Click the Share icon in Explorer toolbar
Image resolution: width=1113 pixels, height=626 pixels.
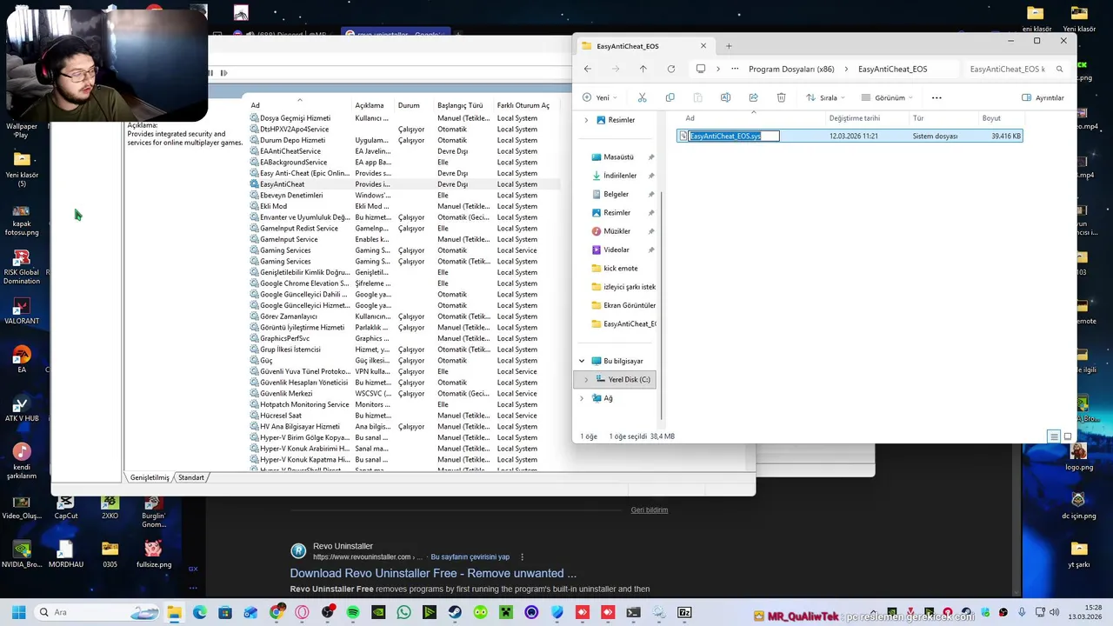click(753, 97)
